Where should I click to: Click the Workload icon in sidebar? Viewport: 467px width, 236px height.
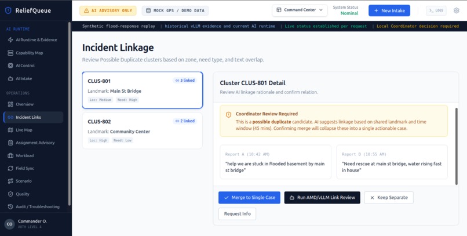[x=10, y=155]
